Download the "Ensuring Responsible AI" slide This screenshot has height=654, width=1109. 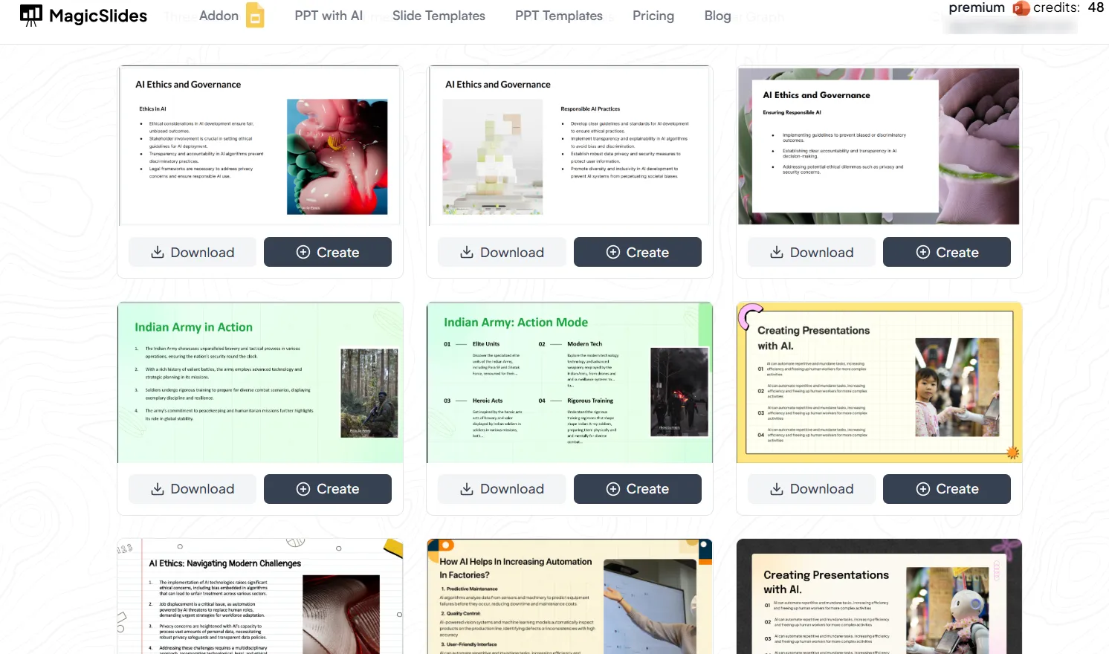point(812,252)
